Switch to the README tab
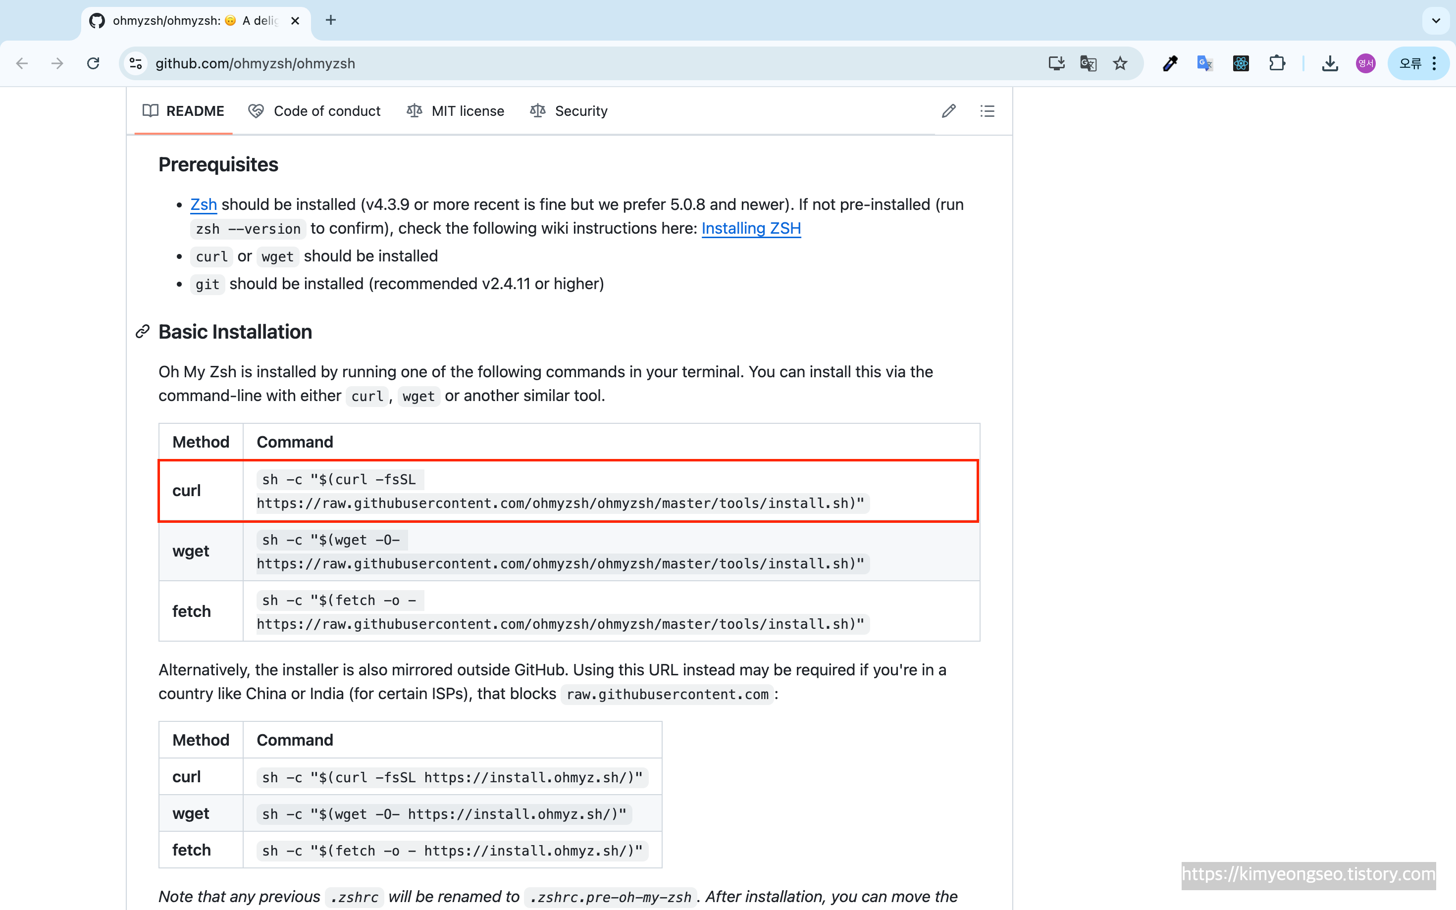This screenshot has width=1456, height=910. coord(184,111)
